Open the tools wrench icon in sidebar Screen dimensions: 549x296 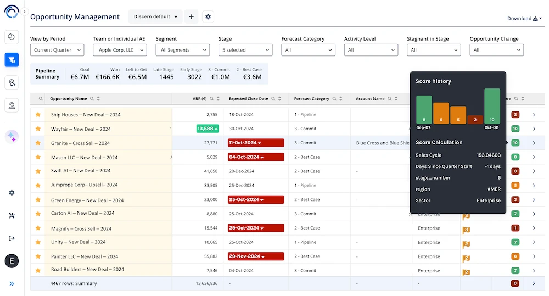[x=12, y=216]
